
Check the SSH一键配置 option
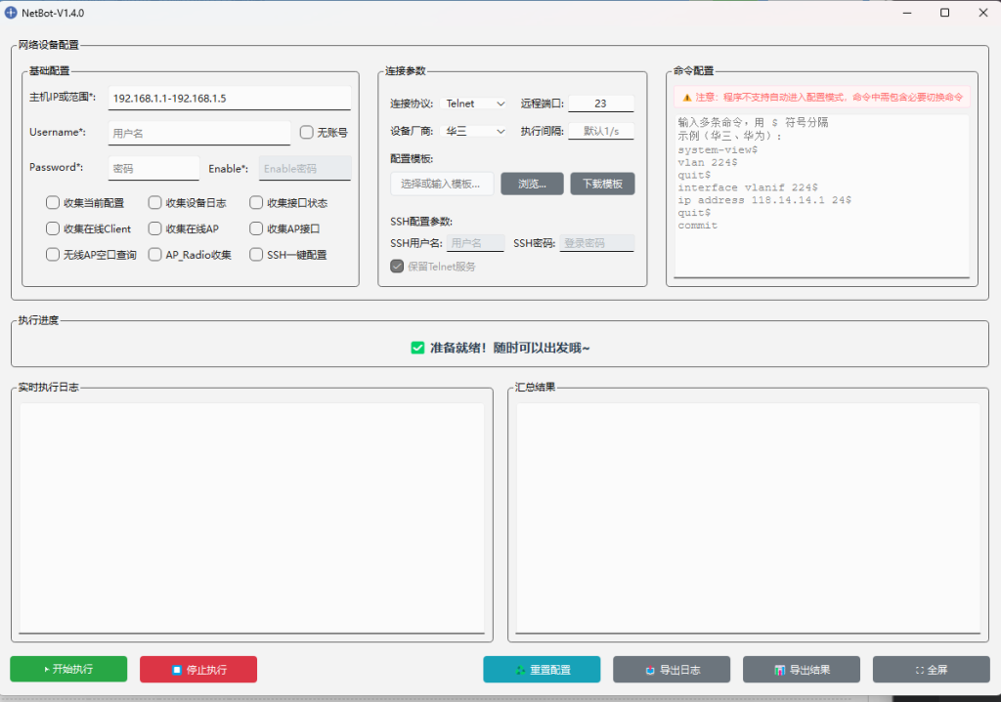tap(256, 255)
